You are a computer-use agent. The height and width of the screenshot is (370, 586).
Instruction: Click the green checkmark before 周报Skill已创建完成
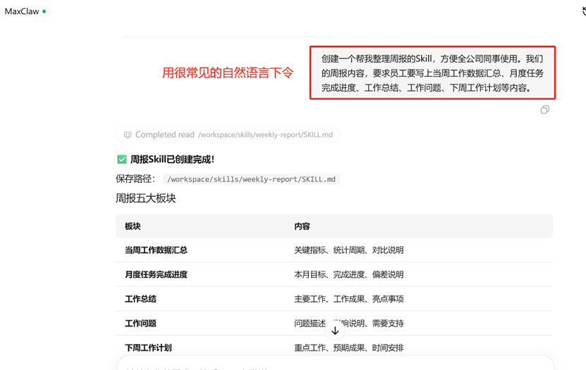121,160
